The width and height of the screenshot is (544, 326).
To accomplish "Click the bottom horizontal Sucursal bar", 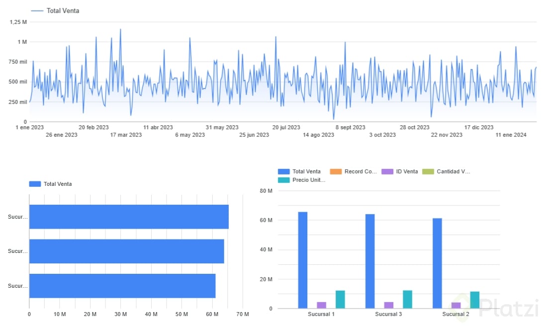I will point(122,286).
